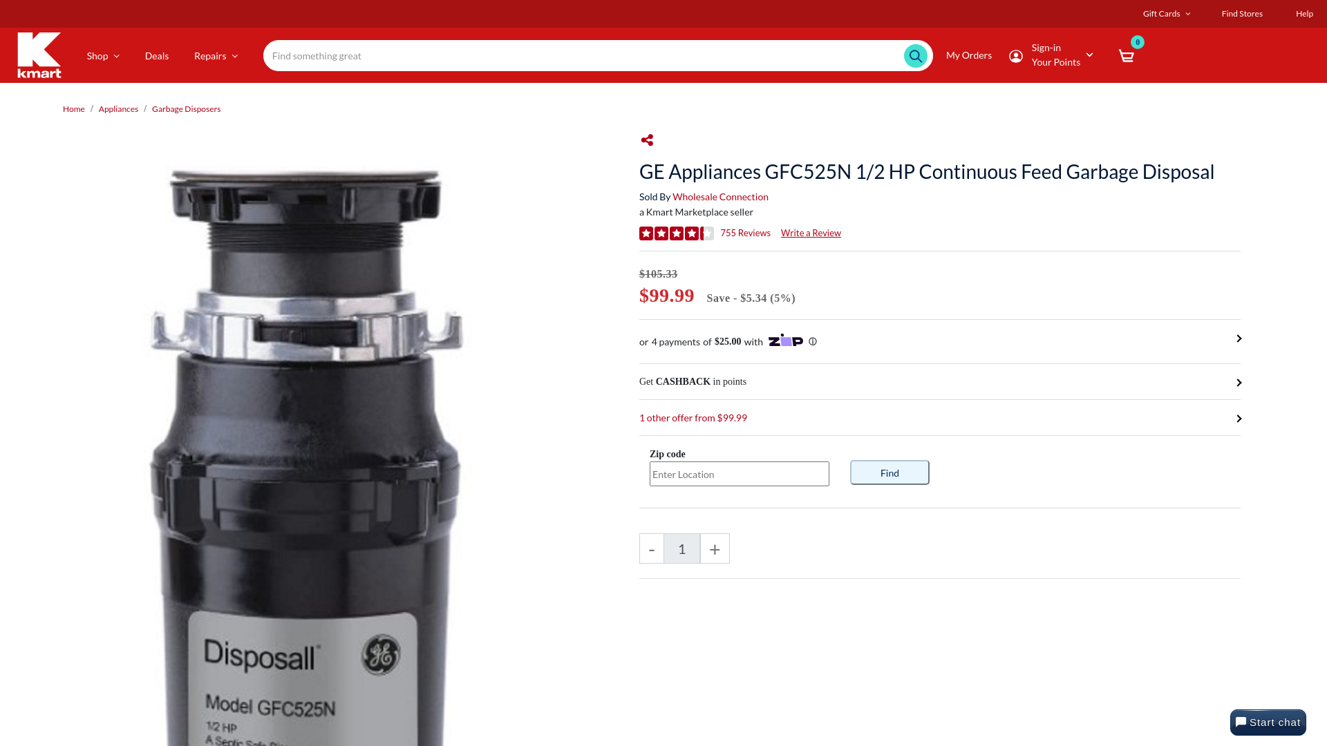Click the Save - $5.34 (5%) text
The height and width of the screenshot is (746, 1327).
751,298
